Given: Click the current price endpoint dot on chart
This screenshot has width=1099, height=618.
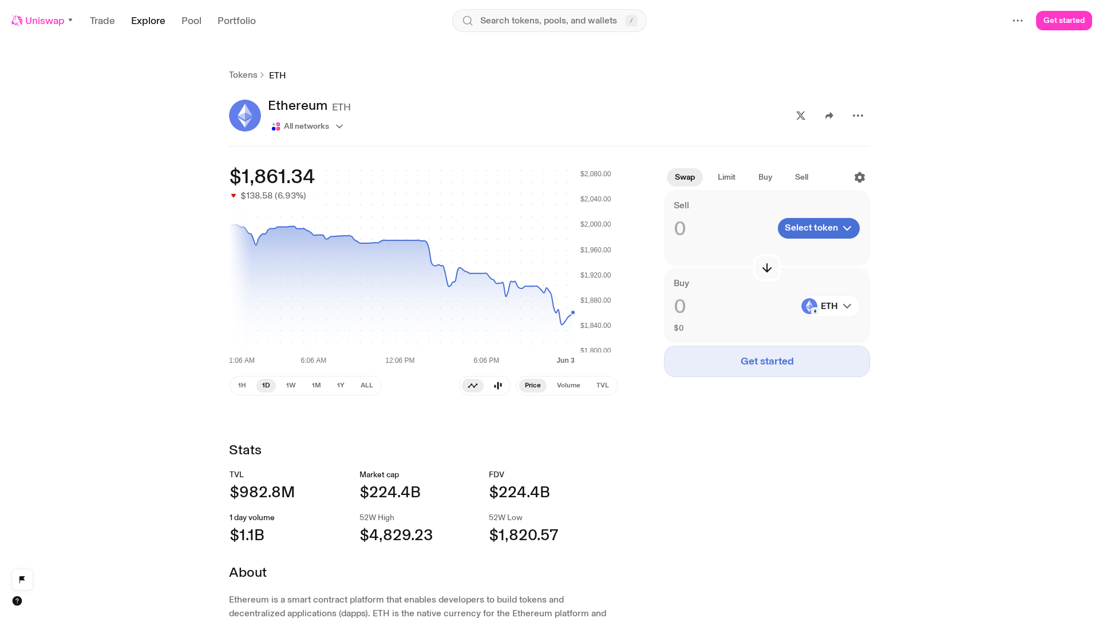Looking at the screenshot, I should (573, 312).
